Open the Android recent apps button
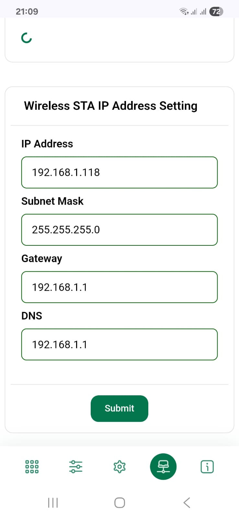This screenshot has height=518, width=239. 53,502
